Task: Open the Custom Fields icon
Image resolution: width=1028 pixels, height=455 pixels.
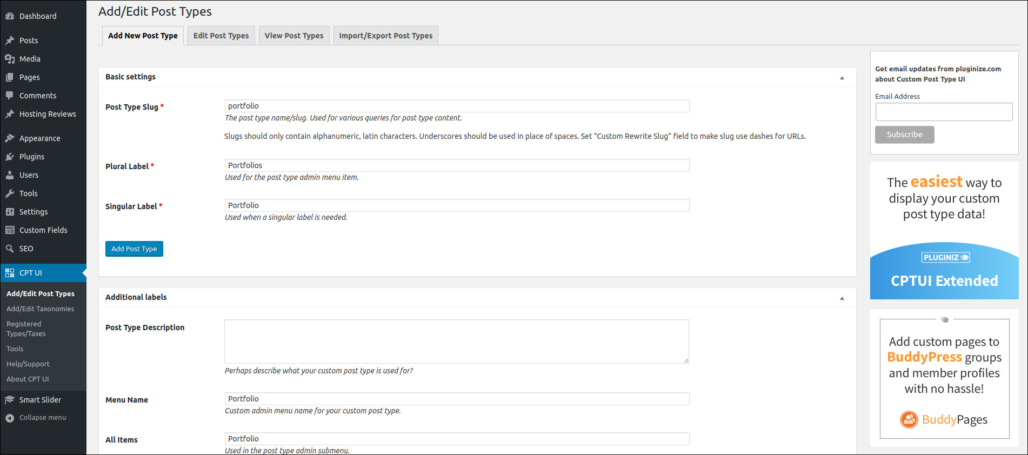Action: click(10, 230)
